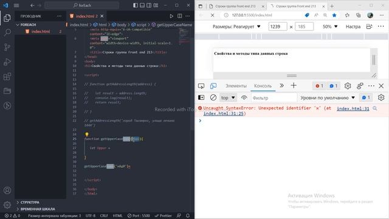Open the VS Code Explorer view

pos(7,18)
